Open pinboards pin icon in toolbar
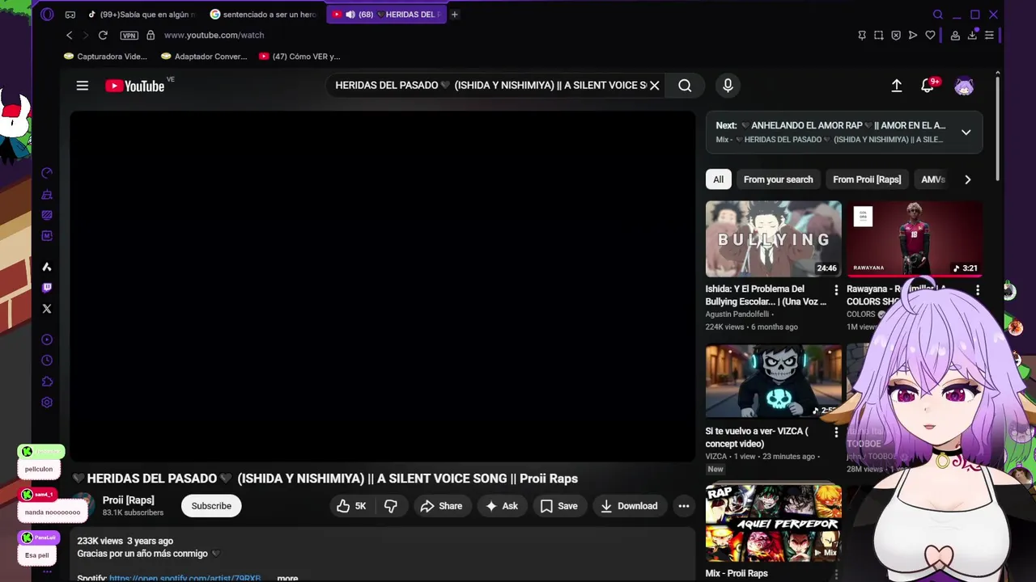The image size is (1036, 582). (x=862, y=36)
